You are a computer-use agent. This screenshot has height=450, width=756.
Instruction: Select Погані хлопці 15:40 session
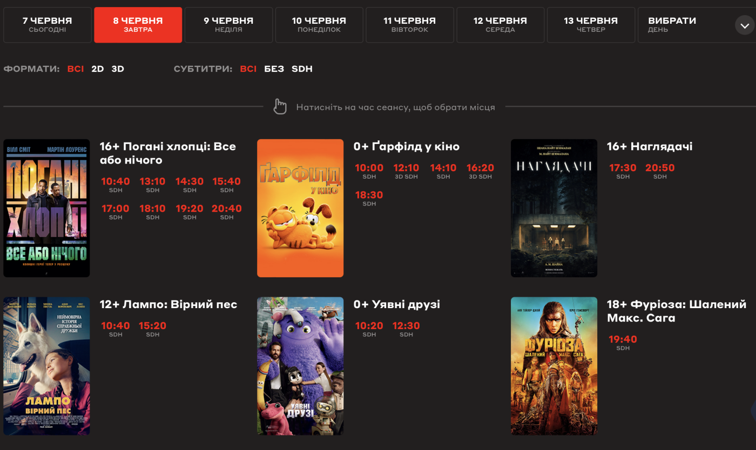227,185
